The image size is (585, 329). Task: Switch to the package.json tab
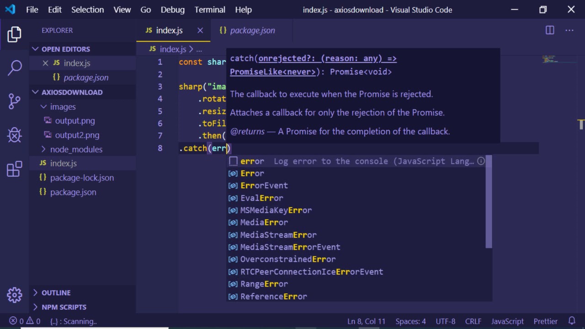click(252, 30)
